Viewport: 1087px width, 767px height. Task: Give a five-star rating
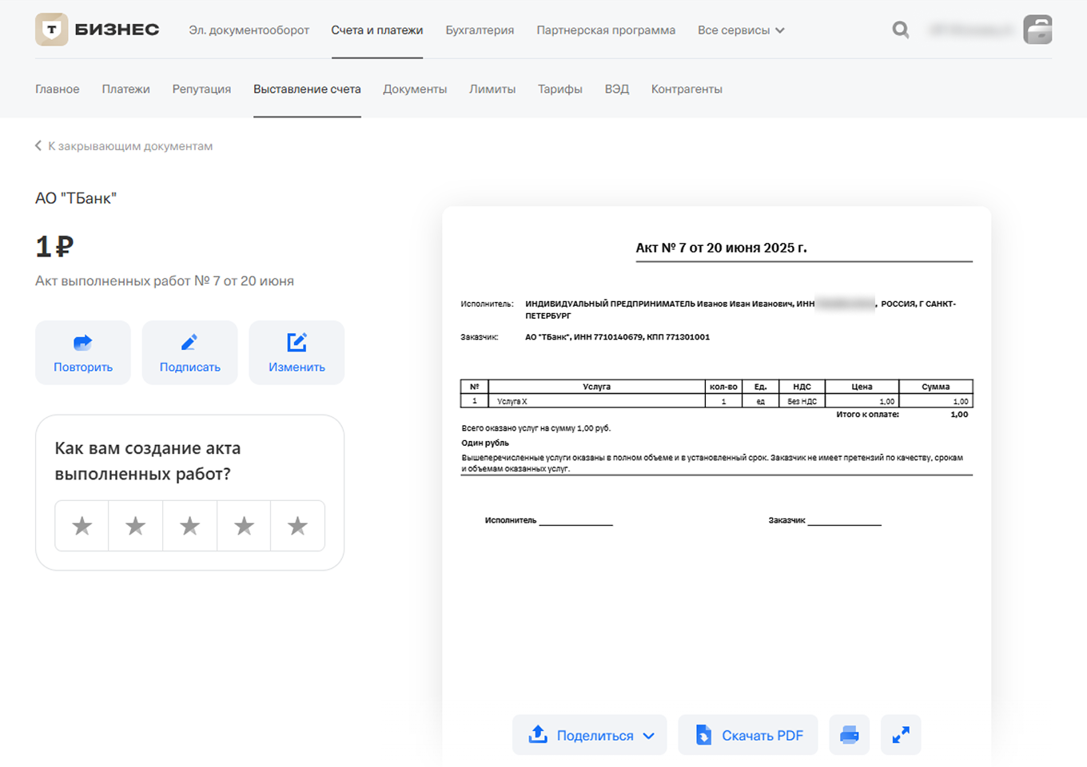297,526
